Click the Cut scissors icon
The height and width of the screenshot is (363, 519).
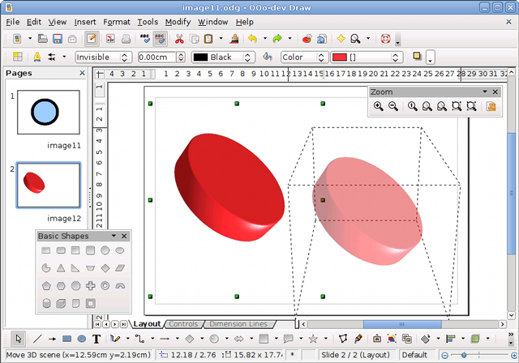coord(179,39)
